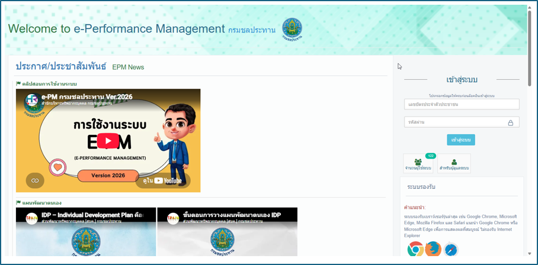Screen dimensions: 538x265
Task: Open ขั้นตอนการวางแผนพัฒนาตนเอง IDP video
Action: click(228, 232)
